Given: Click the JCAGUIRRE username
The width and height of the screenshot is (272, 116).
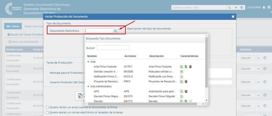Looking at the screenshot, I should tap(254, 7).
